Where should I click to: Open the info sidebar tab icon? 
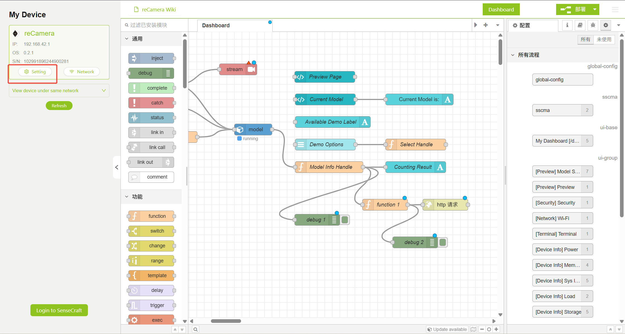pyautogui.click(x=567, y=25)
